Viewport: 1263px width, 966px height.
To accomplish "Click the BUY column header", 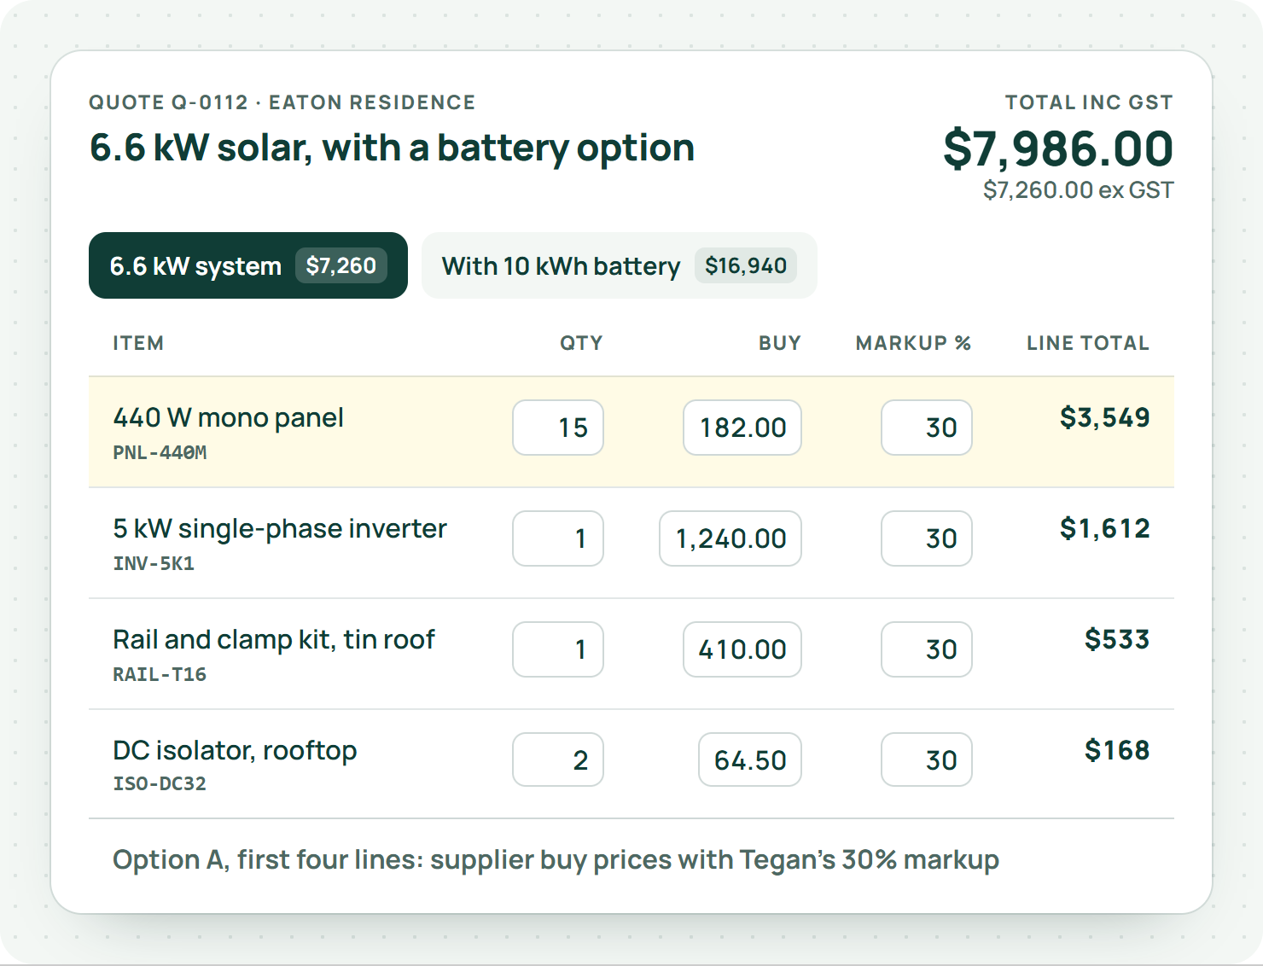I will tap(780, 343).
